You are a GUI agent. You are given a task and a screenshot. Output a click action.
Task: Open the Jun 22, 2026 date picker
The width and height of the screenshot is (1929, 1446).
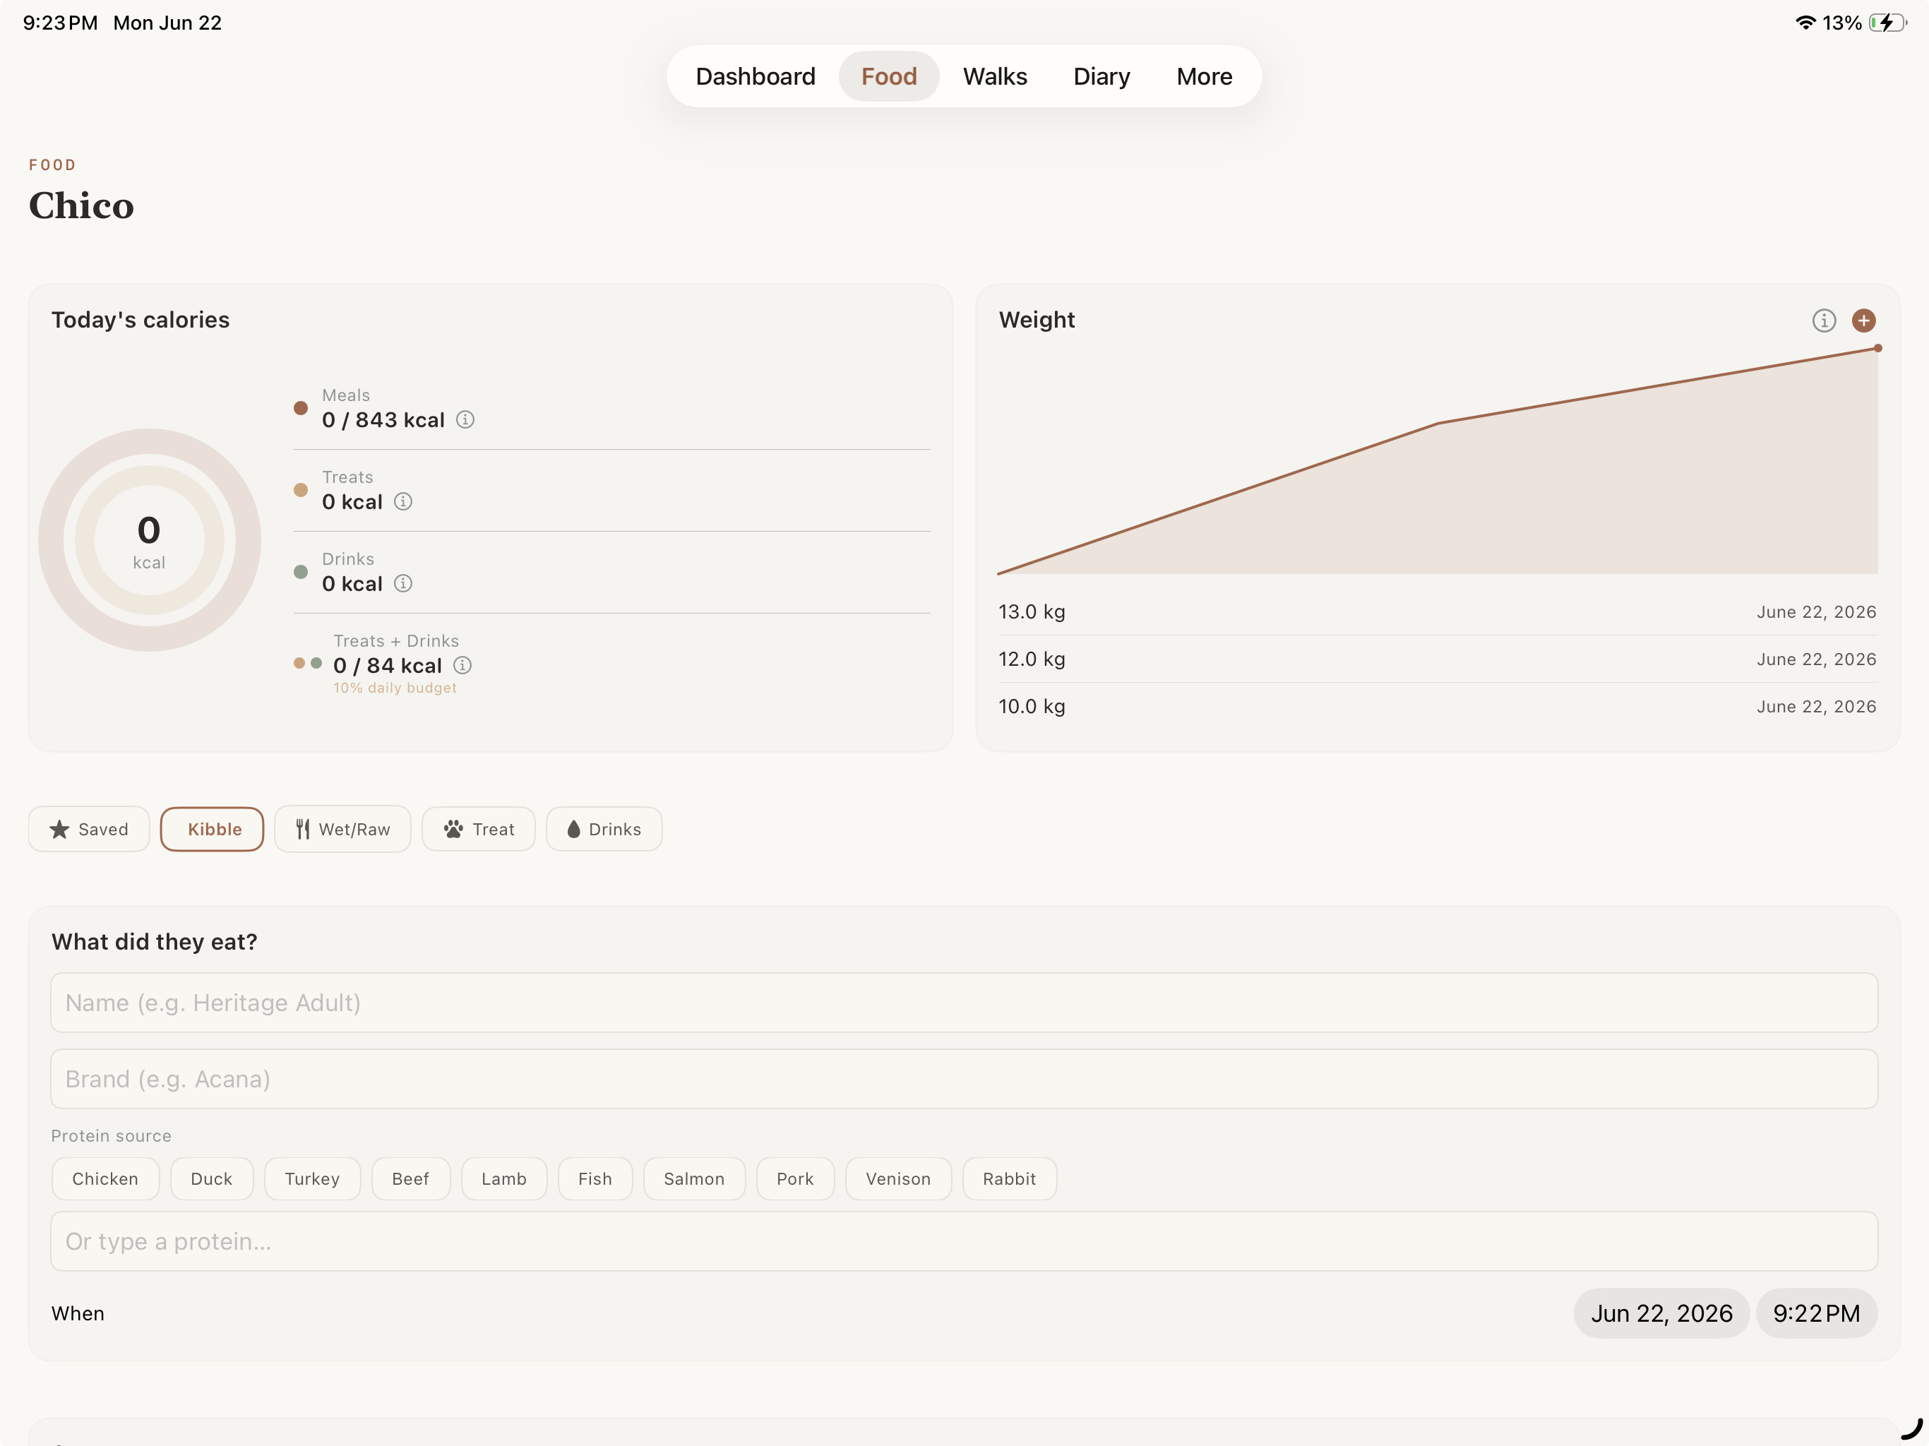pos(1661,1313)
